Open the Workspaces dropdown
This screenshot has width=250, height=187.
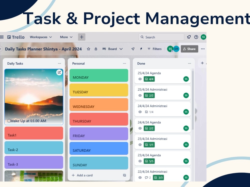point(41,37)
